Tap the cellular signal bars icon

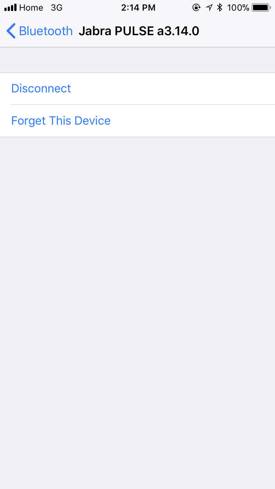tap(11, 7)
